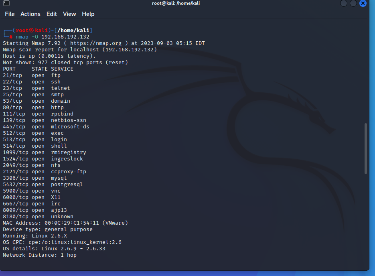This screenshot has width=375, height=276.
Task: Click the MAC Address line
Action: click(x=65, y=223)
